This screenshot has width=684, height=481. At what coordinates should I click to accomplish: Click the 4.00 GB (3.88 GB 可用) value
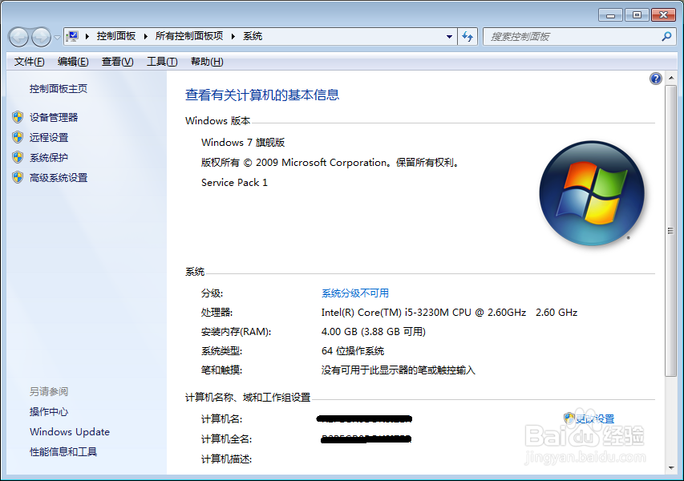[374, 332]
